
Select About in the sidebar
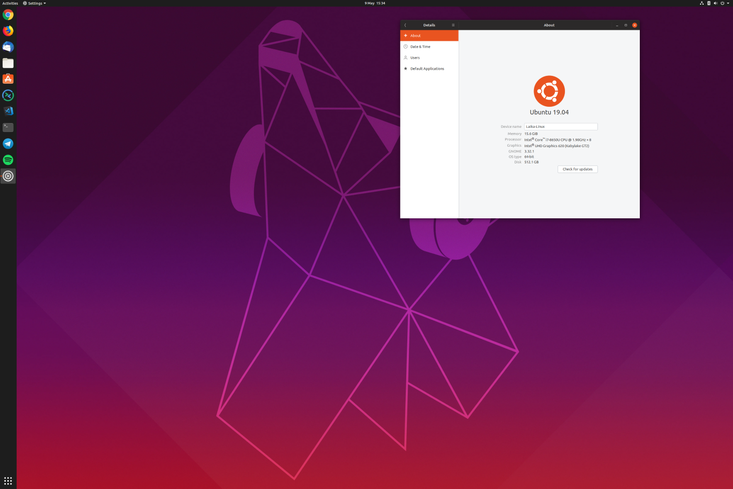pyautogui.click(x=429, y=36)
